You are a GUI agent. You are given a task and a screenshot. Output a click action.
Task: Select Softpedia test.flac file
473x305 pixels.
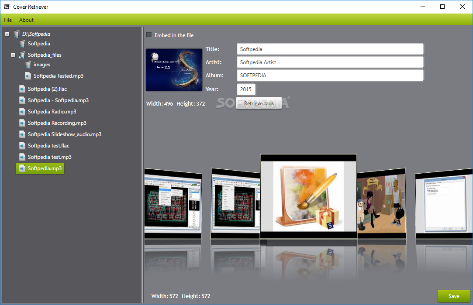tap(48, 146)
